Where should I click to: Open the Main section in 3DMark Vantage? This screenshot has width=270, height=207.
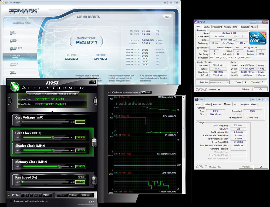12,32
